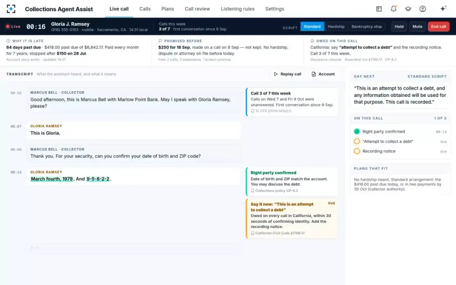Go to the Live call tab

pos(119,9)
